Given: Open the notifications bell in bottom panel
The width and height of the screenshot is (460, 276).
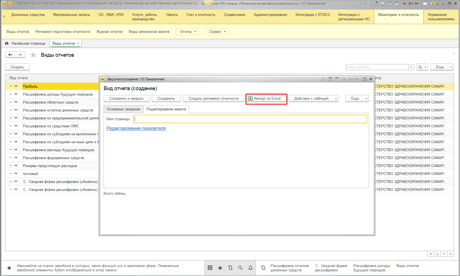Looking at the screenshot, I should click(250, 268).
